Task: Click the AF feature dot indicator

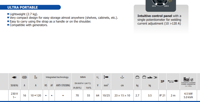Action: [x=51, y=96]
